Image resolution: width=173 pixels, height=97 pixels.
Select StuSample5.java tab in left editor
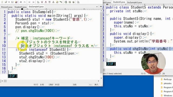pyautogui.click(x=36, y=6)
